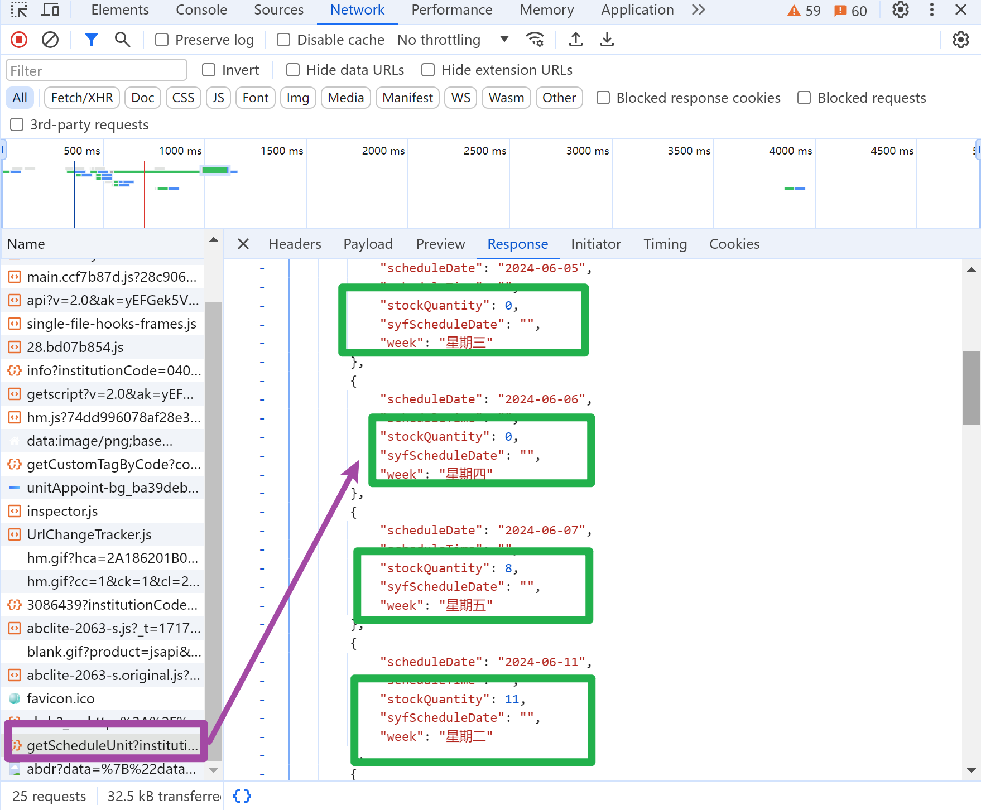The height and width of the screenshot is (810, 981).
Task: Focus the Filter text field
Action: pos(97,70)
